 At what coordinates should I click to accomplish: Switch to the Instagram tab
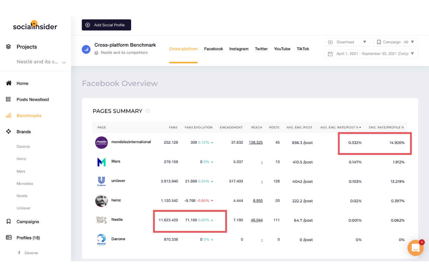pos(239,49)
